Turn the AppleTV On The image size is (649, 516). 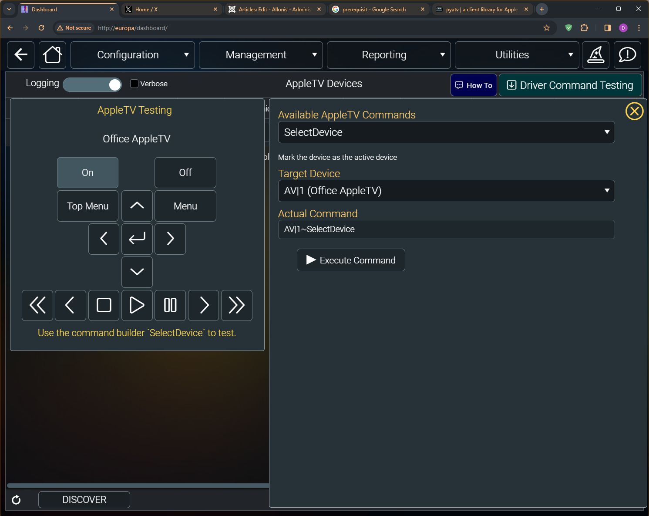[87, 172]
